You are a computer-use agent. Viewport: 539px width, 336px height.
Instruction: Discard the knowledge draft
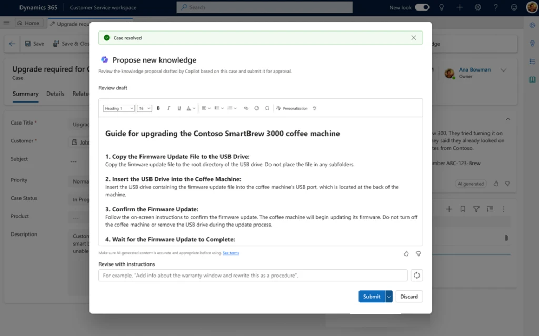click(x=409, y=297)
